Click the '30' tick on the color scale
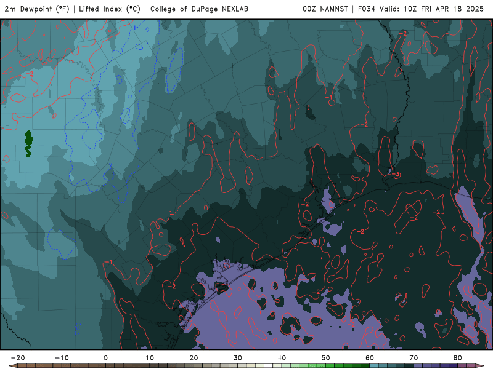Screen dimensions: 493x369 coord(238,358)
